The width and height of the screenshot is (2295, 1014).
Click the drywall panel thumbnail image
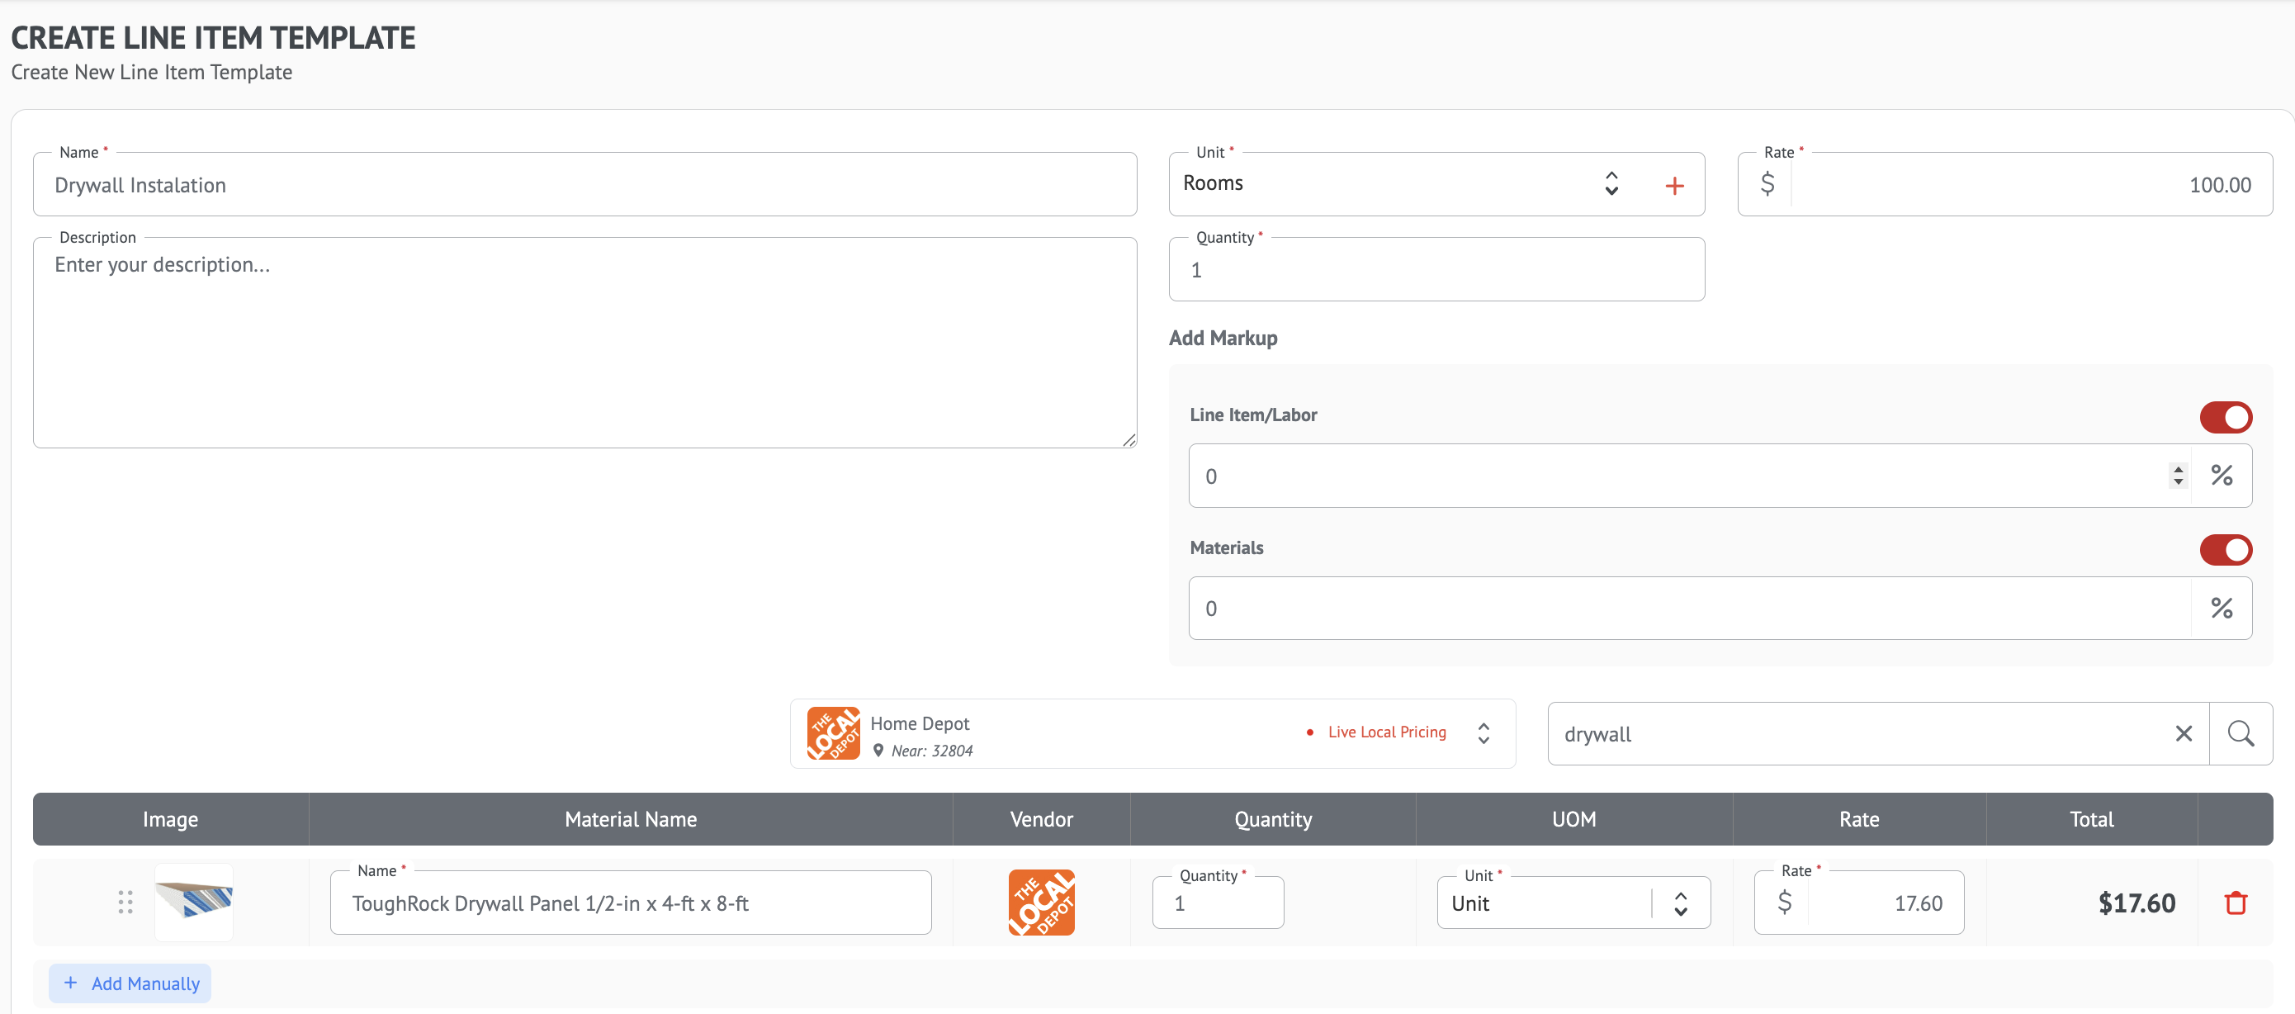click(x=194, y=901)
